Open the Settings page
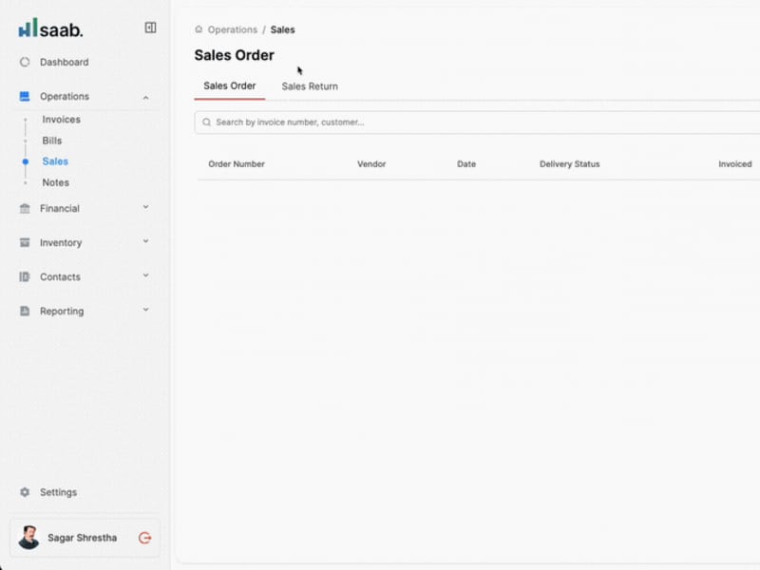 pyautogui.click(x=58, y=492)
